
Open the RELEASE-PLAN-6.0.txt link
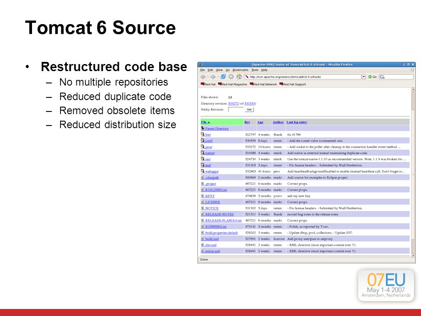[223, 221]
